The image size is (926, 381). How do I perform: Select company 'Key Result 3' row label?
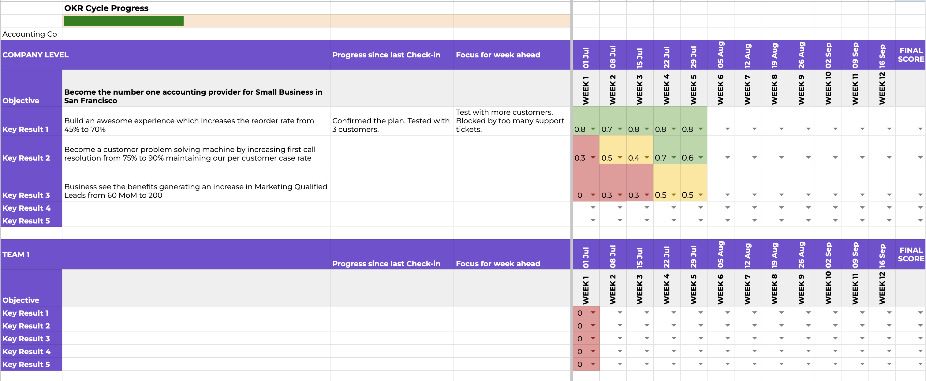(x=31, y=183)
